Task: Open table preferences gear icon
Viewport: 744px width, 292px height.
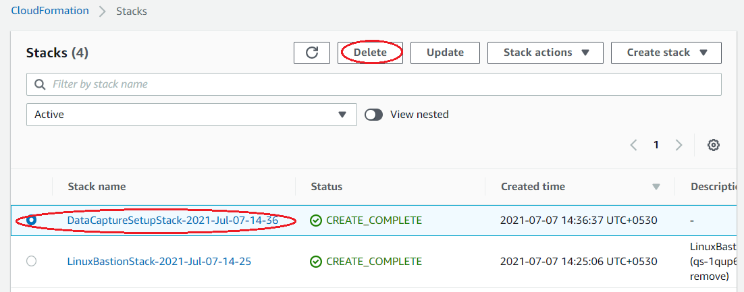Action: pos(713,145)
